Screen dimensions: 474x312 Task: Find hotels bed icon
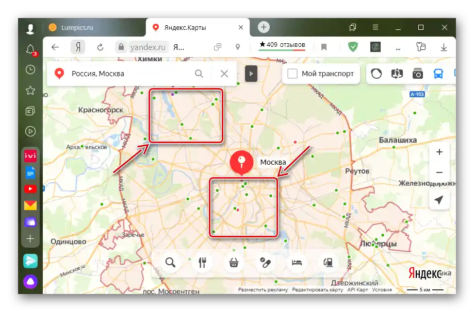[x=297, y=263]
